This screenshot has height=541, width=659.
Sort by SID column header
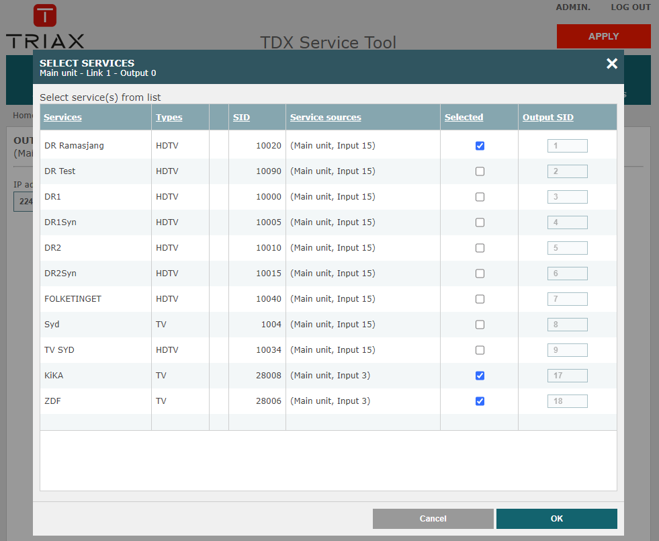tap(241, 118)
